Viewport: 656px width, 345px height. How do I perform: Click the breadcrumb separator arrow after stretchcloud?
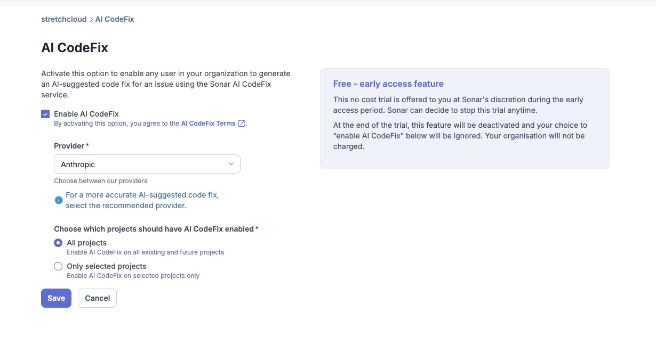tap(90, 19)
